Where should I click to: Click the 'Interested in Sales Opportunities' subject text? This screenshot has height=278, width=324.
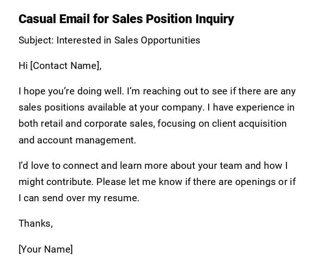point(128,40)
